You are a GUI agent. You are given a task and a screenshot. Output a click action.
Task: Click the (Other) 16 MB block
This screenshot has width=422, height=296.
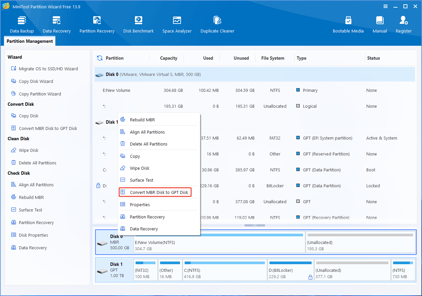(170, 270)
